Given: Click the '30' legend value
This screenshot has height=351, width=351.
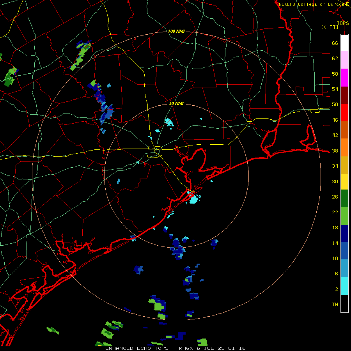Looking at the screenshot, I should coord(335,181).
